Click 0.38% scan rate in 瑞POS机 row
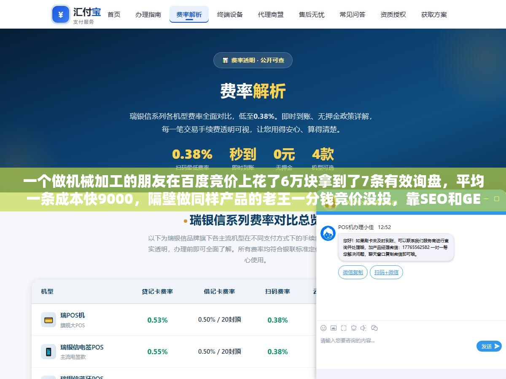This screenshot has width=506, height=379. tap(277, 320)
